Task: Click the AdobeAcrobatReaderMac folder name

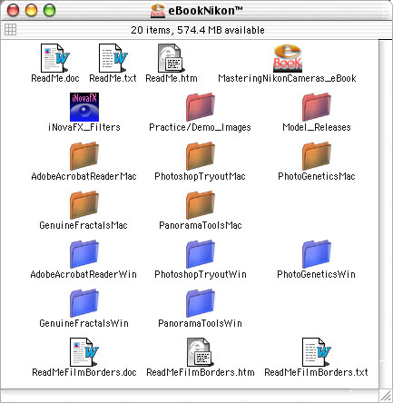Action: [84, 176]
